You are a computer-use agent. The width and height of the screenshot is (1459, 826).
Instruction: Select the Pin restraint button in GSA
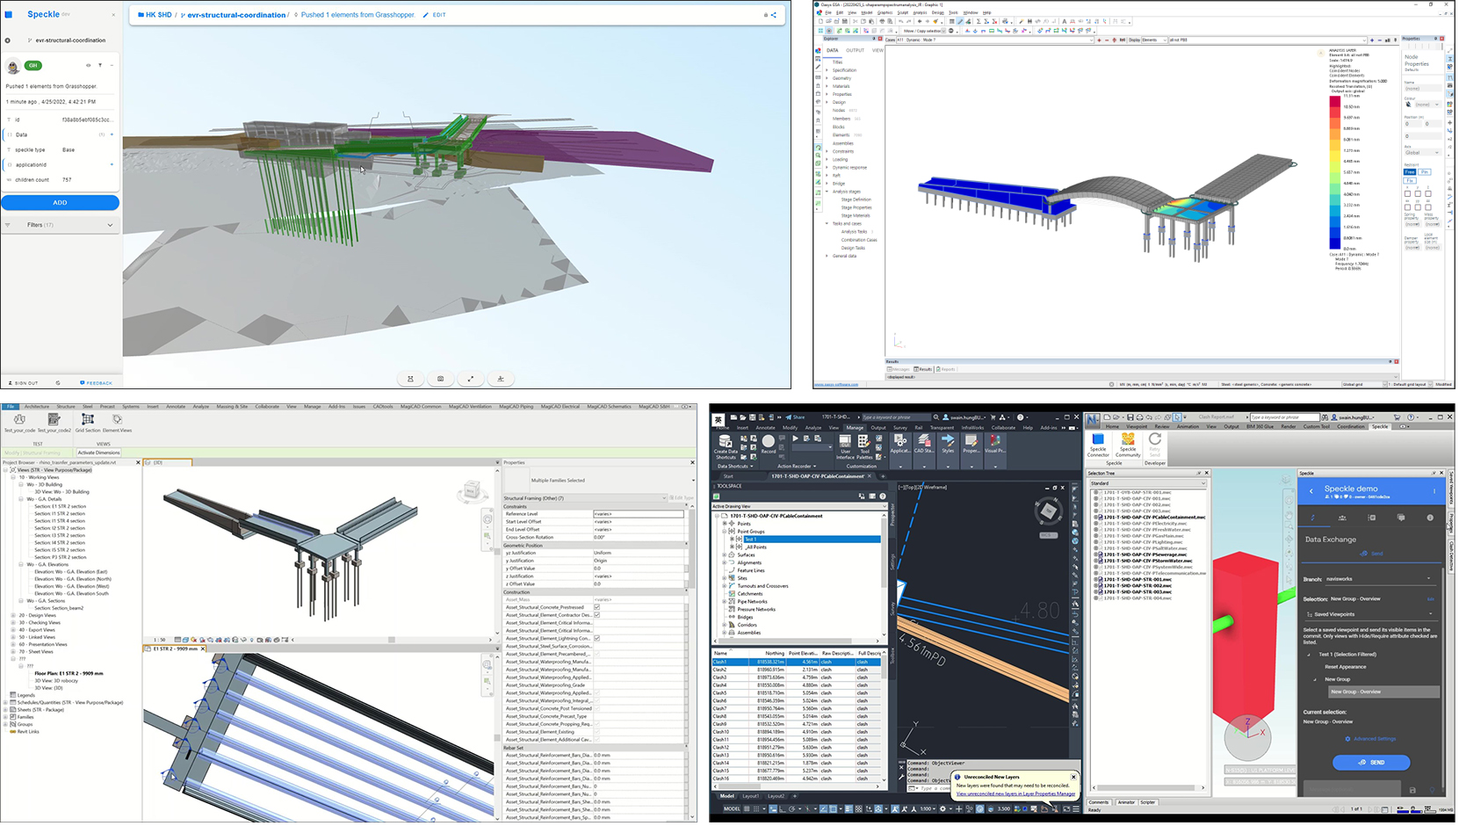click(1426, 173)
